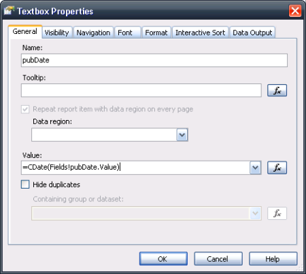The image size is (306, 274).
Task: Click the fx button beside Containing group
Action: pos(277,213)
